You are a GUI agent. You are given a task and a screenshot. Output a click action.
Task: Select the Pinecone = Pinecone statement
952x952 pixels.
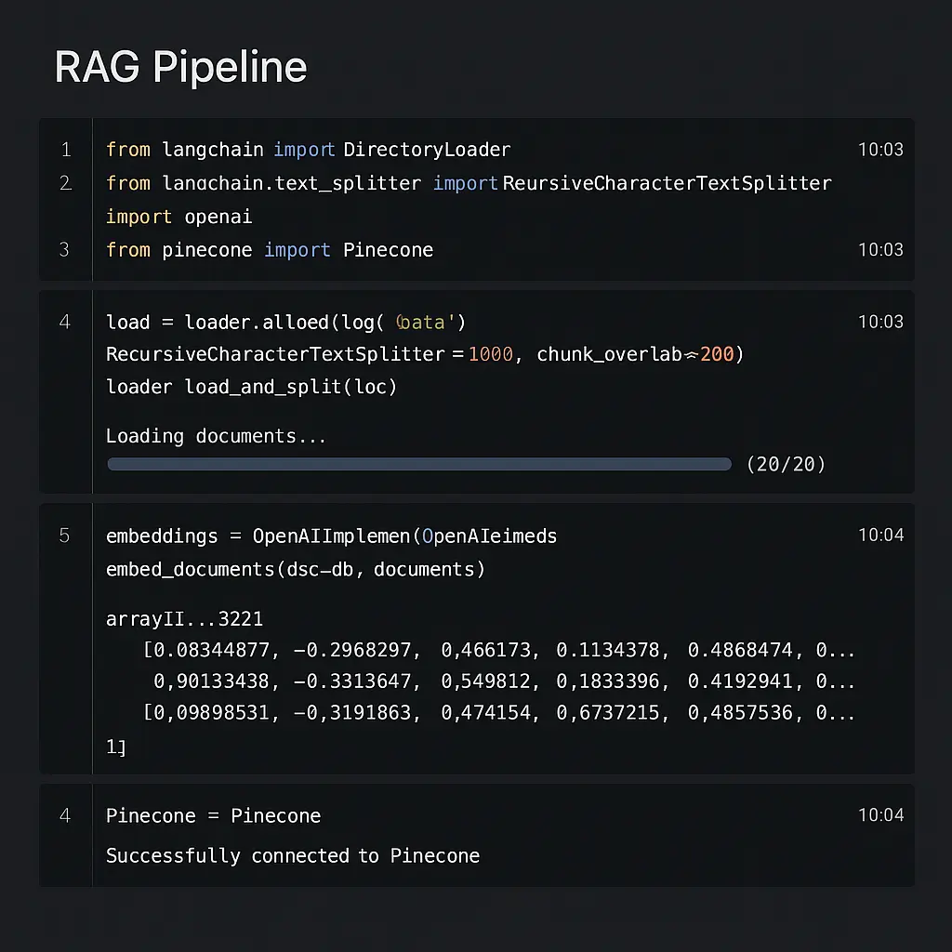coord(213,815)
